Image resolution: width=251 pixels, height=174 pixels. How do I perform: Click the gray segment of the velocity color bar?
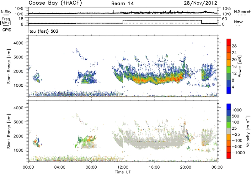coord(229,131)
